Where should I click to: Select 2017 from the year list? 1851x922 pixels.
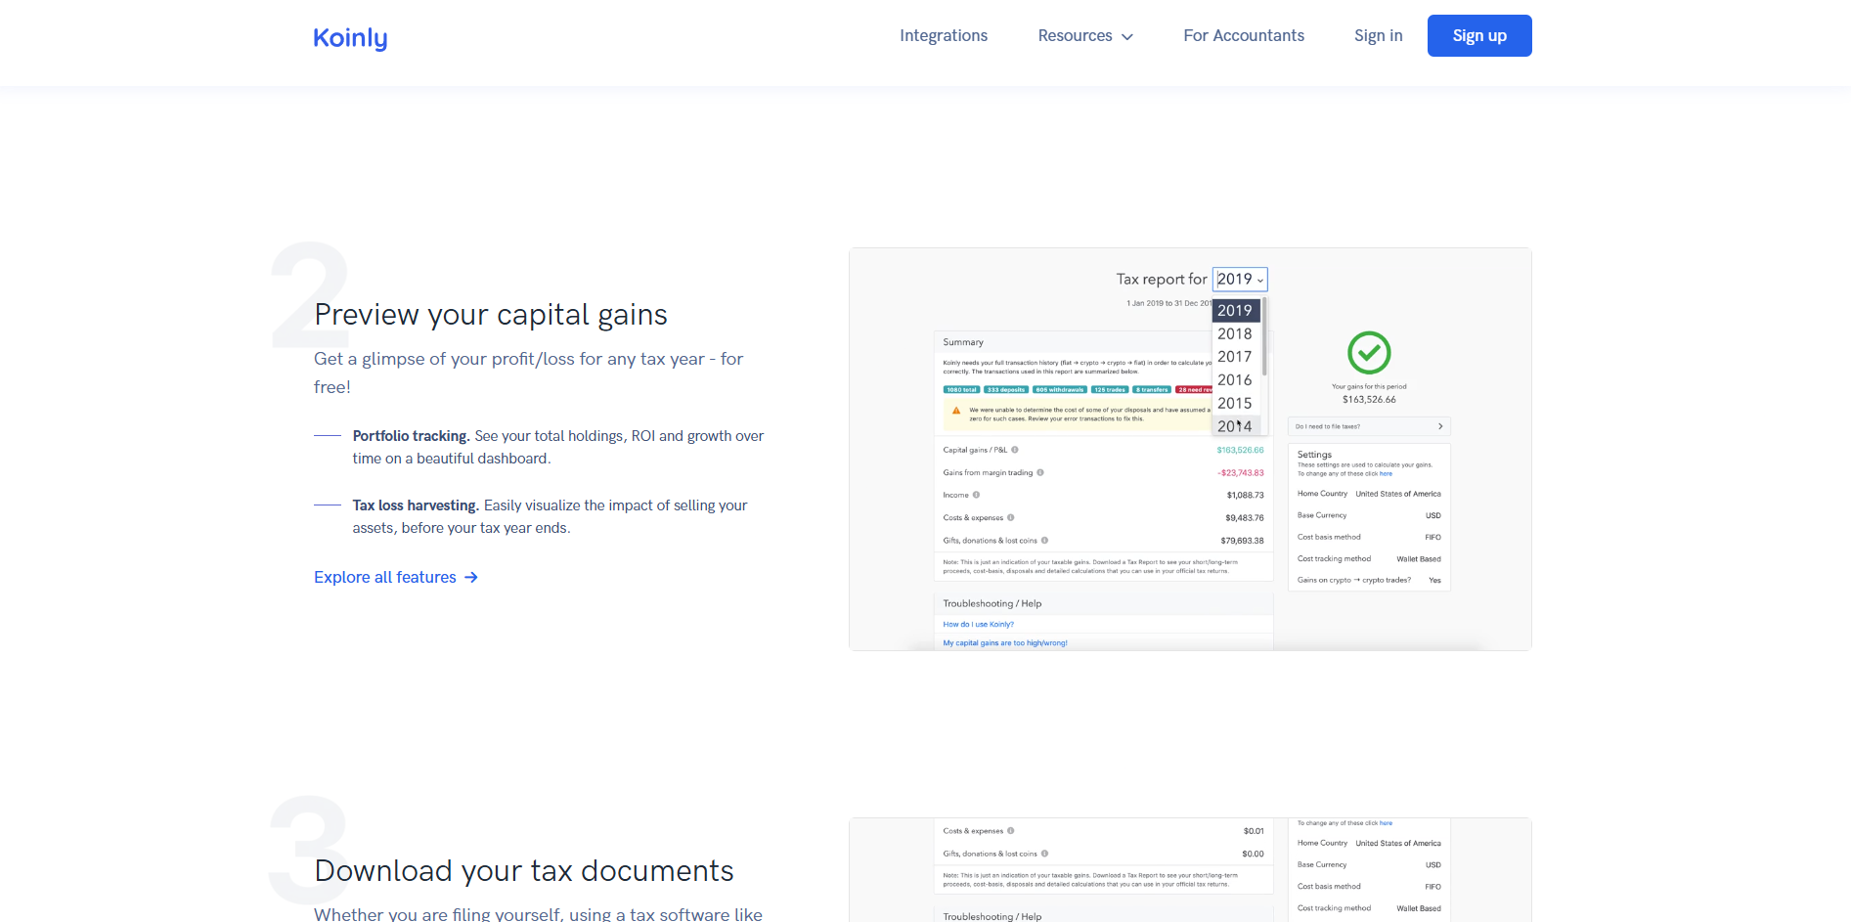click(x=1234, y=357)
